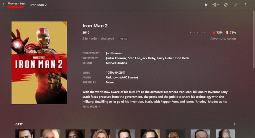Play Iron Man 2 with the play icon
Image resolution: width=255 pixels, height=138 pixels.
[206, 5]
